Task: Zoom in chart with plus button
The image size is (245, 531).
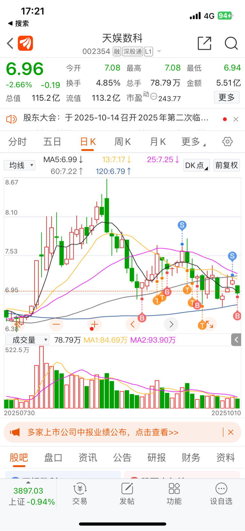Action: tap(94, 324)
